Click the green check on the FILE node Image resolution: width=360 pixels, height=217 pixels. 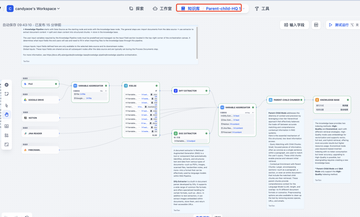click(x=56, y=84)
